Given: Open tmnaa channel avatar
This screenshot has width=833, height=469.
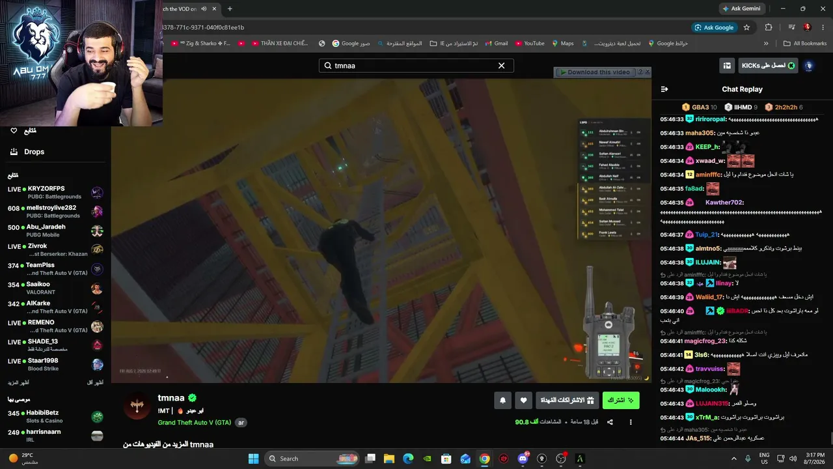Looking at the screenshot, I should click(137, 406).
